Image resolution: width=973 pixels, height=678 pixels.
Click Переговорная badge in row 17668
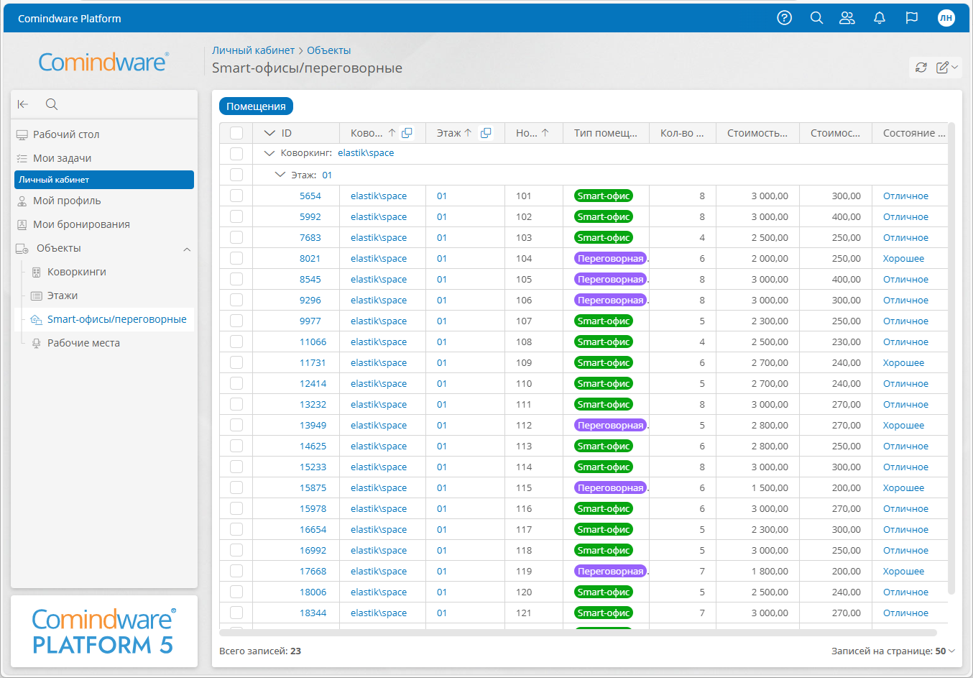(610, 571)
